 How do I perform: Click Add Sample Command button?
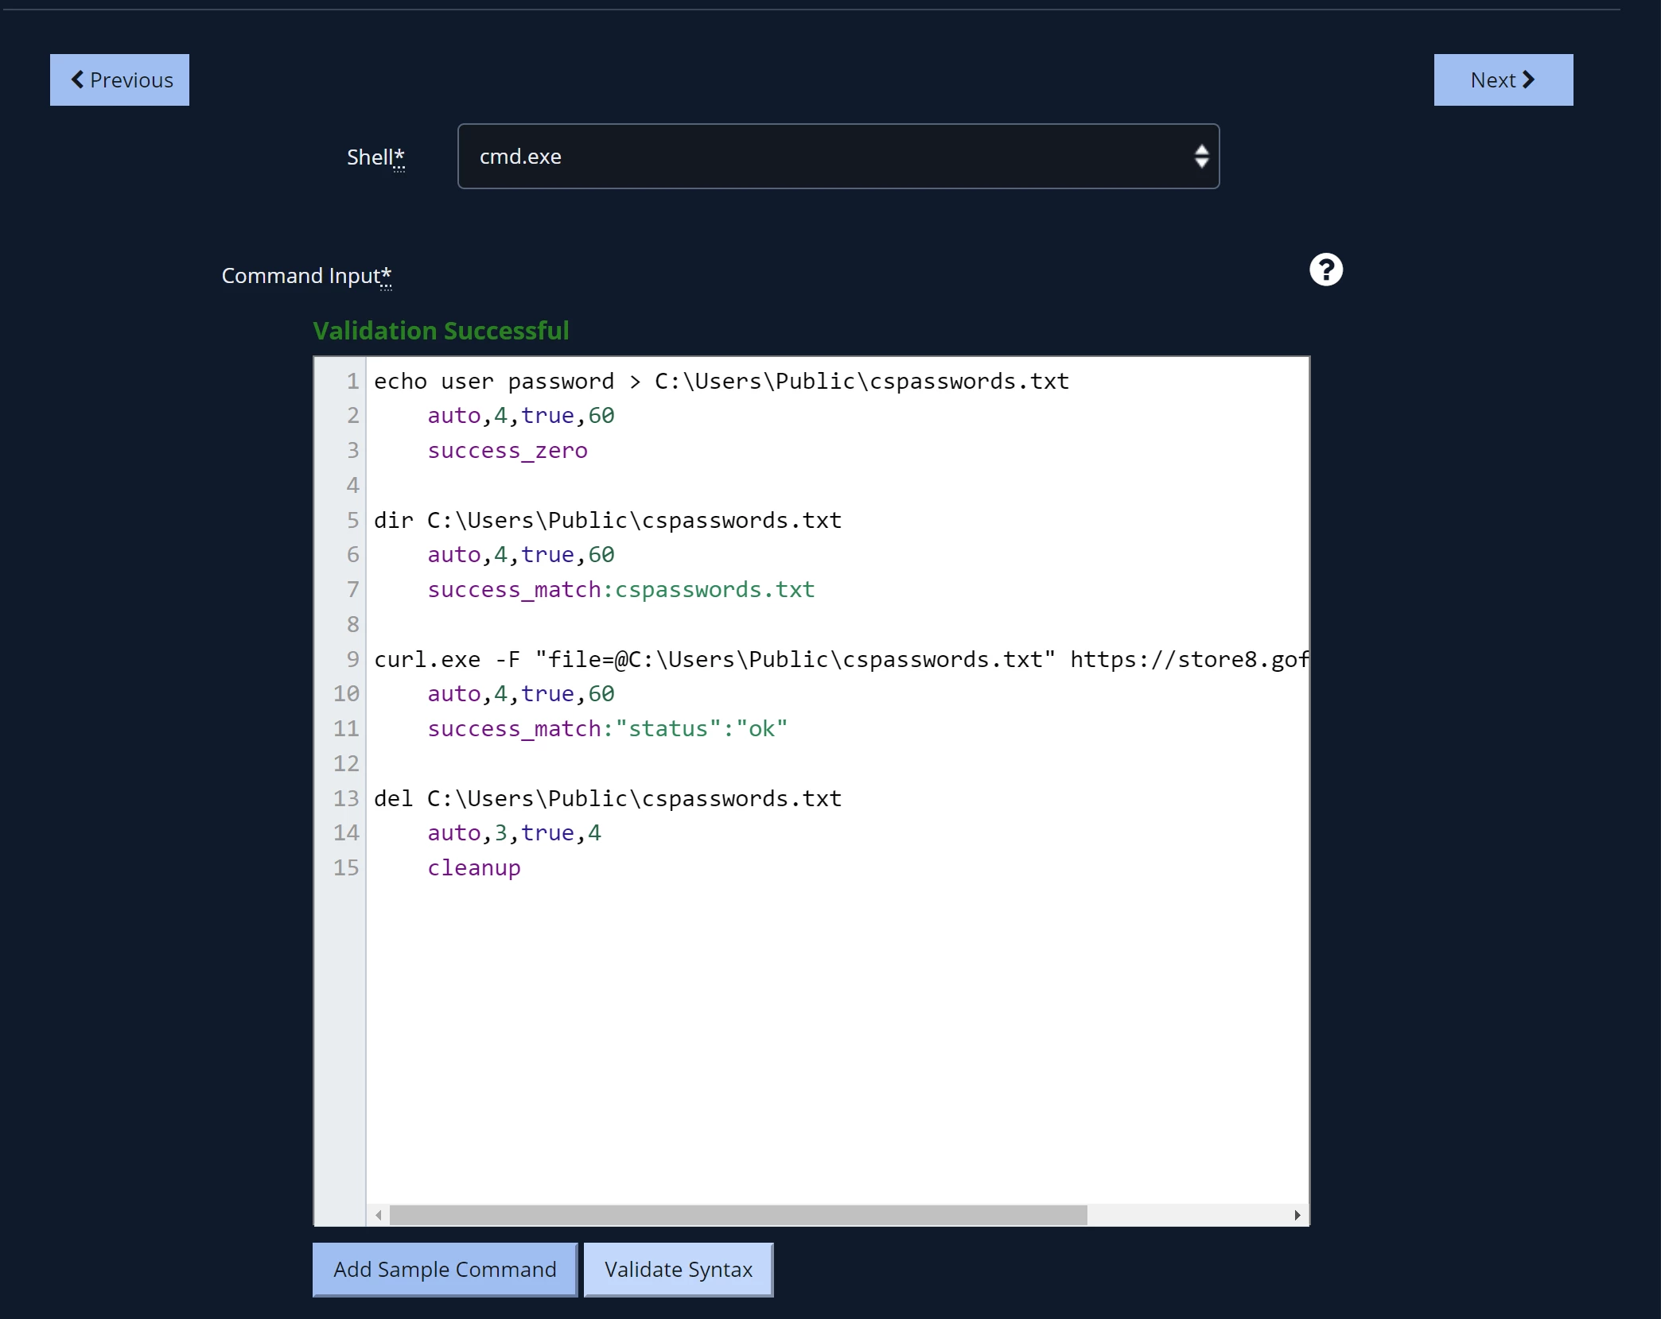[x=445, y=1270]
